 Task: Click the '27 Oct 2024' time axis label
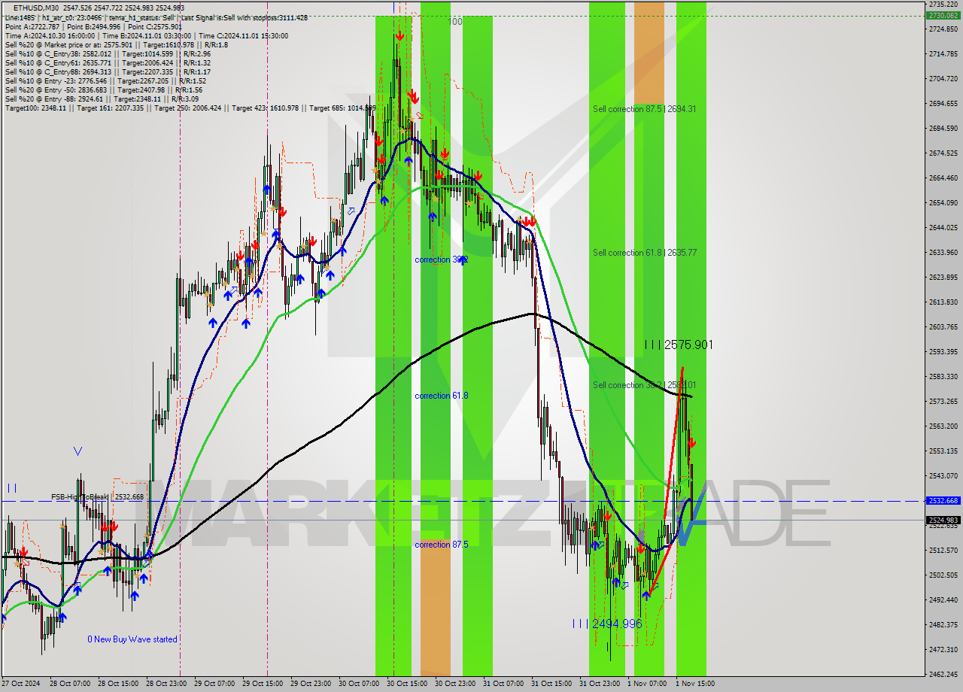pos(21,684)
